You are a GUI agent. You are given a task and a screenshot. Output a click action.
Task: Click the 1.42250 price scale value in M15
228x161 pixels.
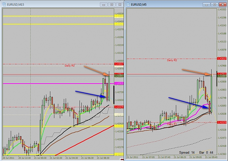tap(119, 139)
